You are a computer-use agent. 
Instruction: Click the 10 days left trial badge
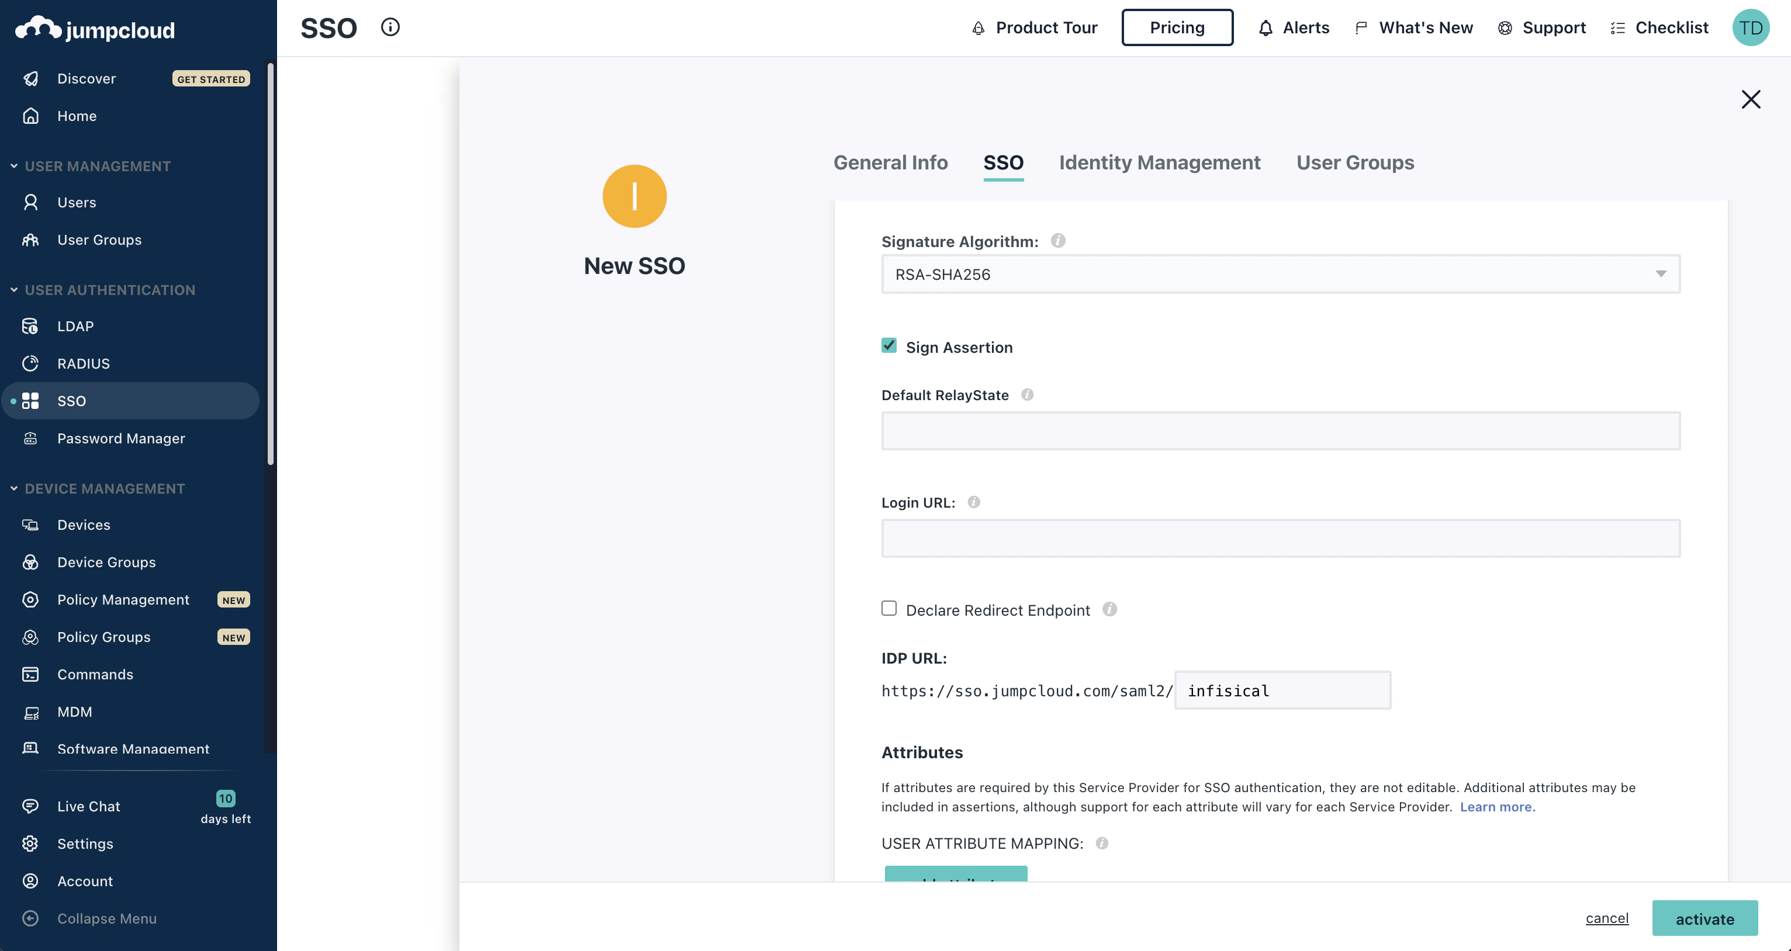pos(225,807)
